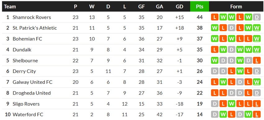The height and width of the screenshot is (120, 264).
Task: Click the Form column header
Action: 236,6
